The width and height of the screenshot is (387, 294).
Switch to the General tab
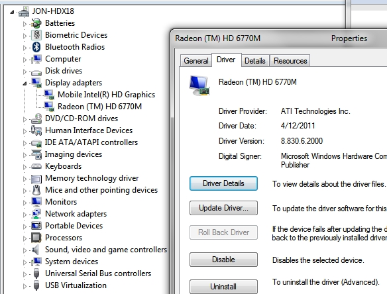coord(196,61)
